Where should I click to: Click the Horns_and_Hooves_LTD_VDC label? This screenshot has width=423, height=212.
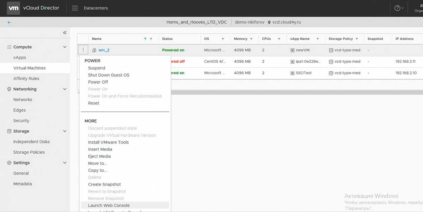tap(197, 22)
